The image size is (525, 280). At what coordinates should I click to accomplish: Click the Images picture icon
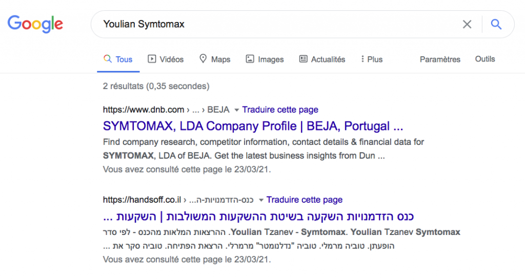click(250, 59)
